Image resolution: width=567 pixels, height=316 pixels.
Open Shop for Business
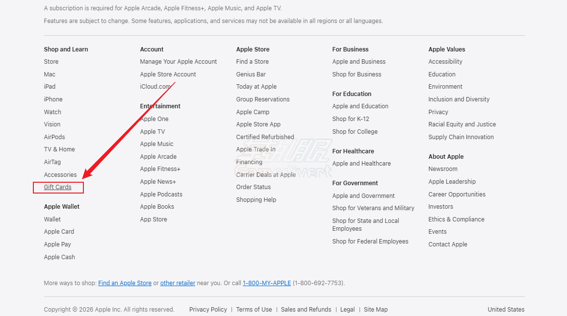pyautogui.click(x=357, y=74)
